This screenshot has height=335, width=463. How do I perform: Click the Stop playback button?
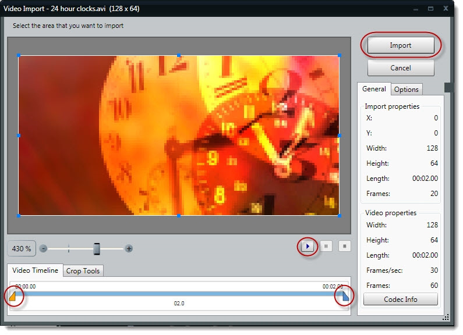[x=345, y=247]
